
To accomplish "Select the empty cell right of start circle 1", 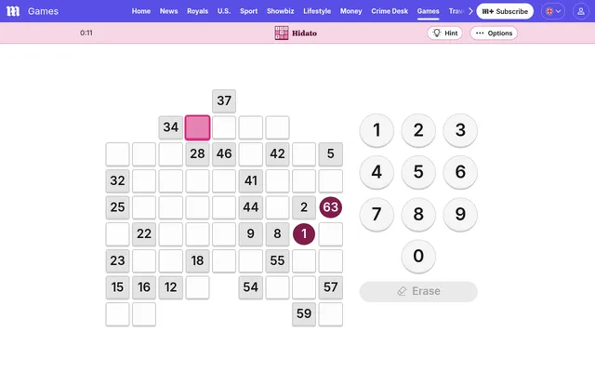I will (x=331, y=233).
